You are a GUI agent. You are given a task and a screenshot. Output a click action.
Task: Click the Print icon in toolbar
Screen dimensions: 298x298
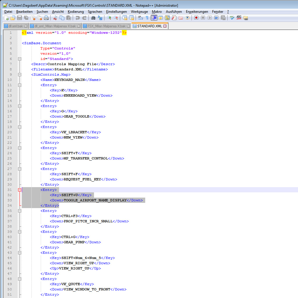pos(46,18)
